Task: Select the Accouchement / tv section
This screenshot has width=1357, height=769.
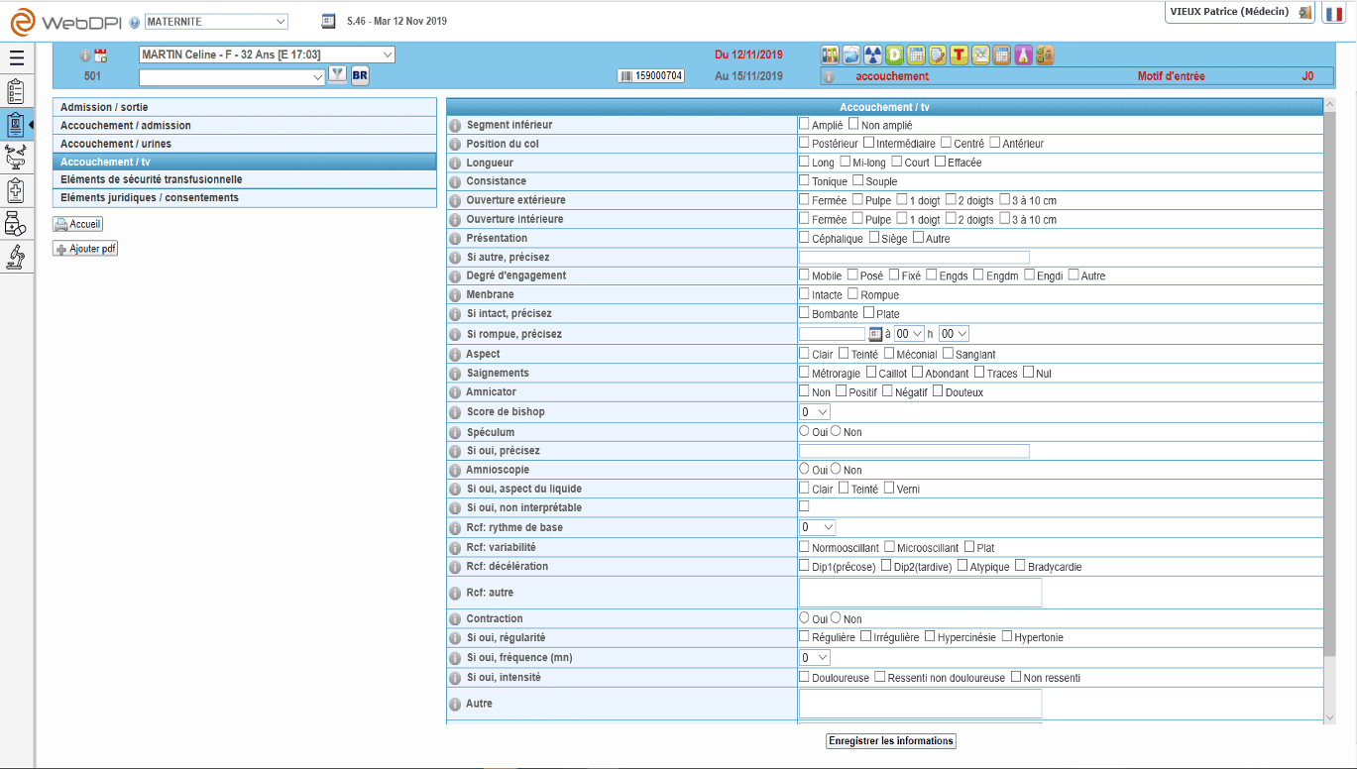Action: pos(245,162)
